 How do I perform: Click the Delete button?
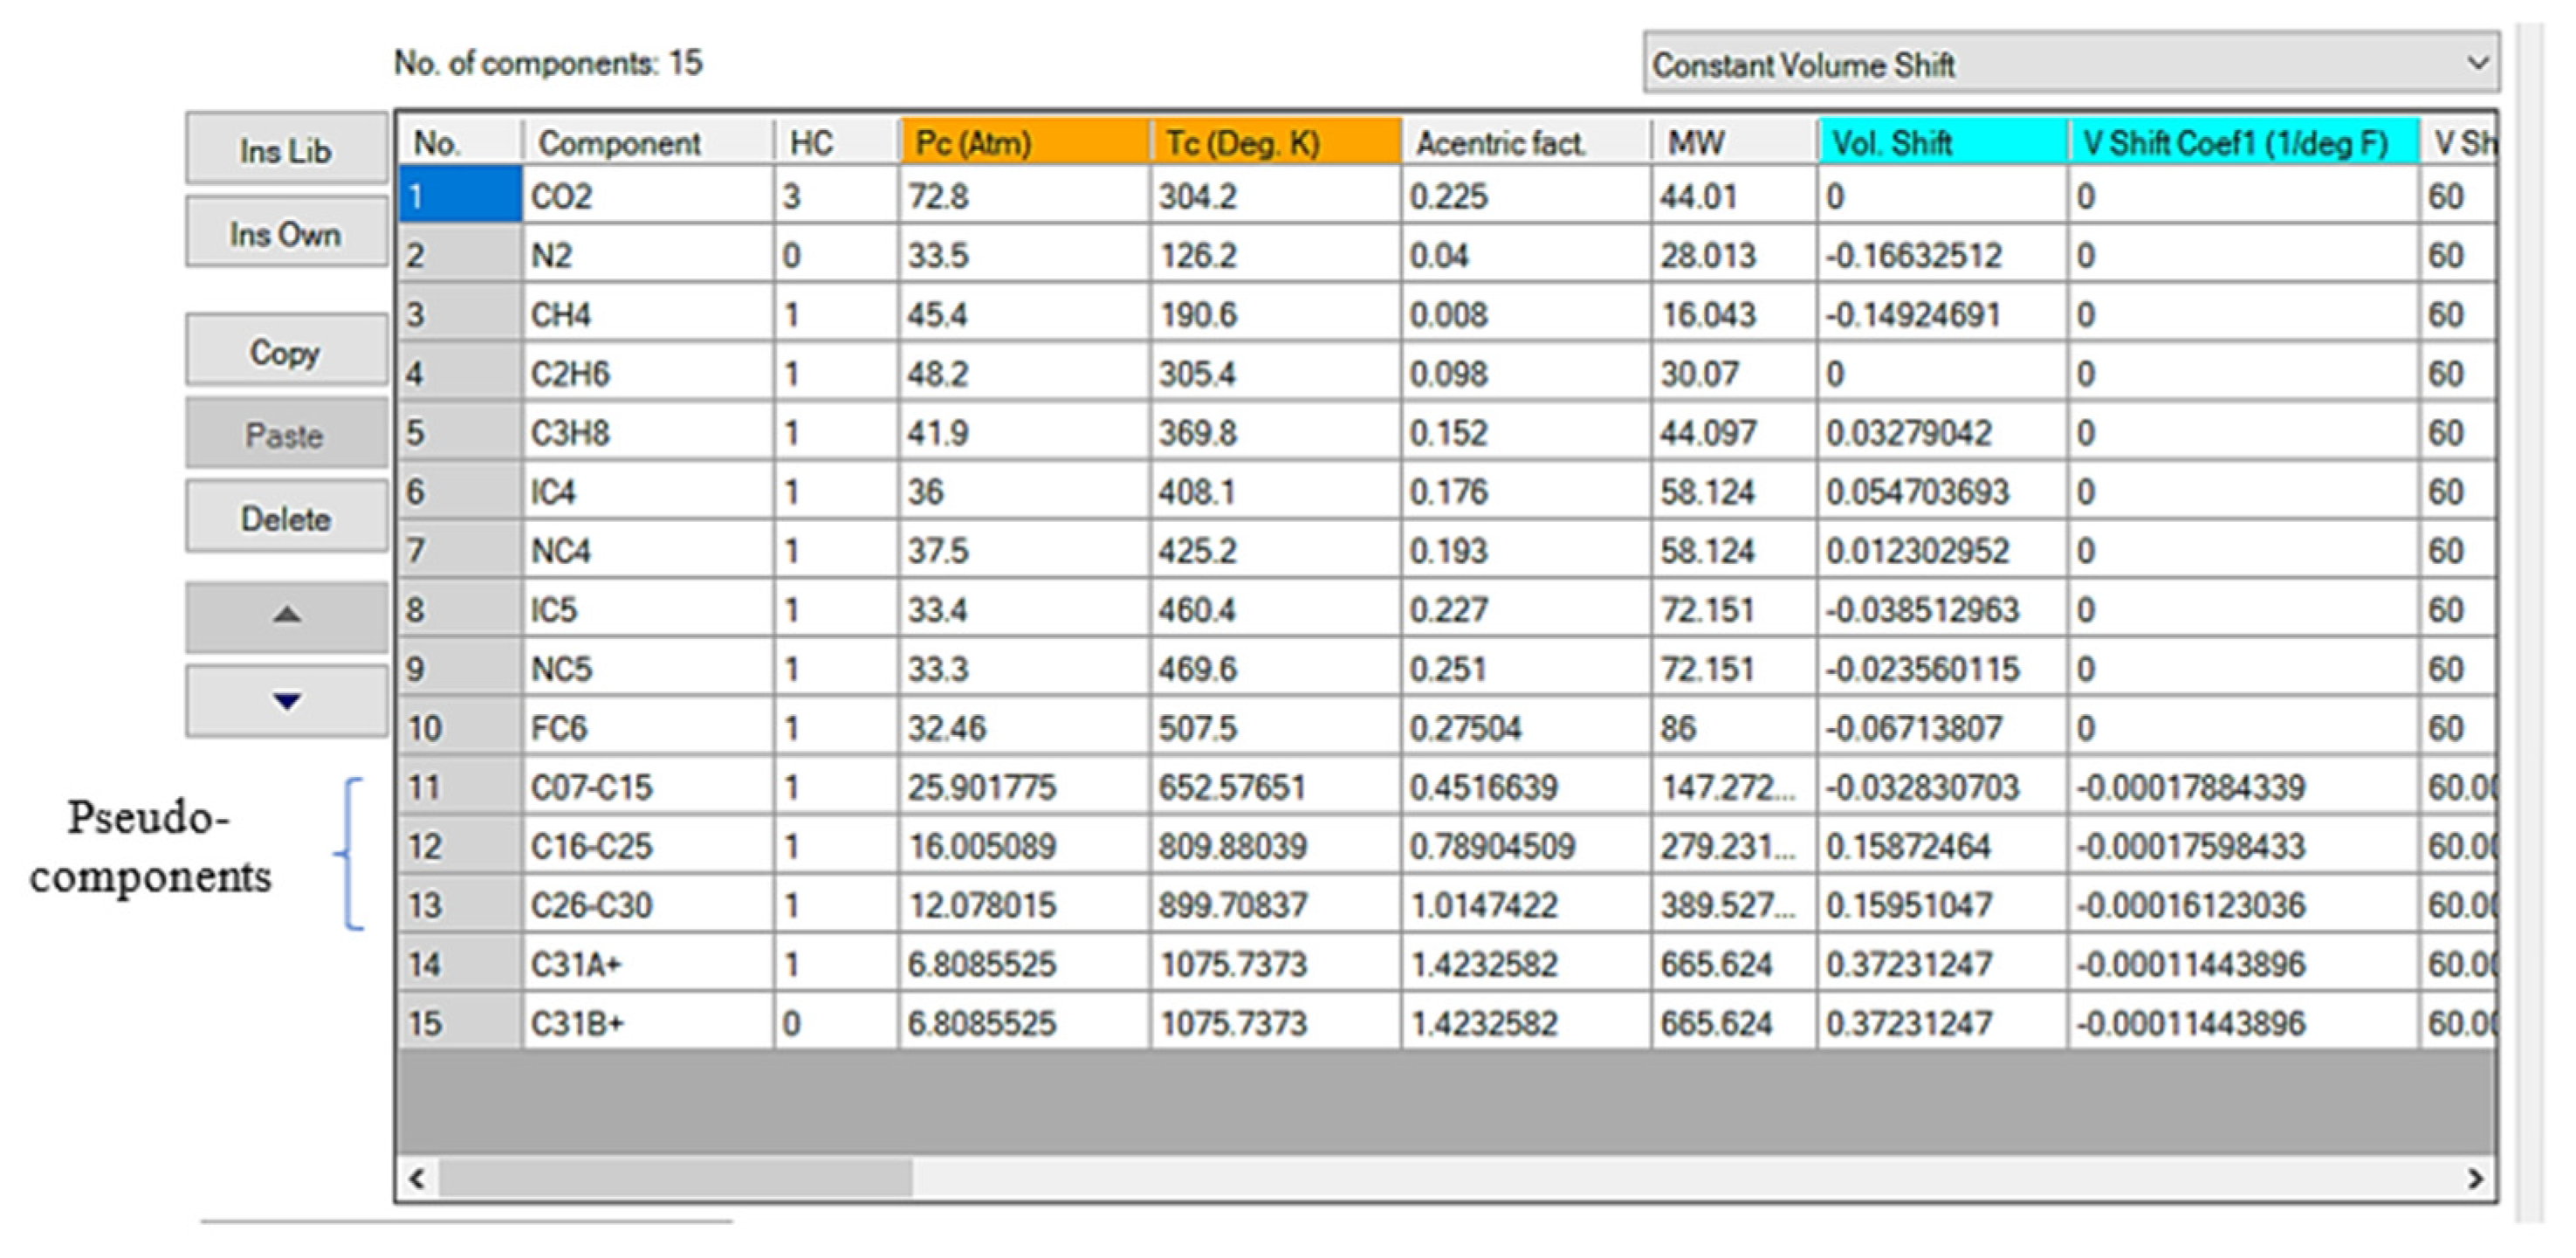tap(286, 518)
